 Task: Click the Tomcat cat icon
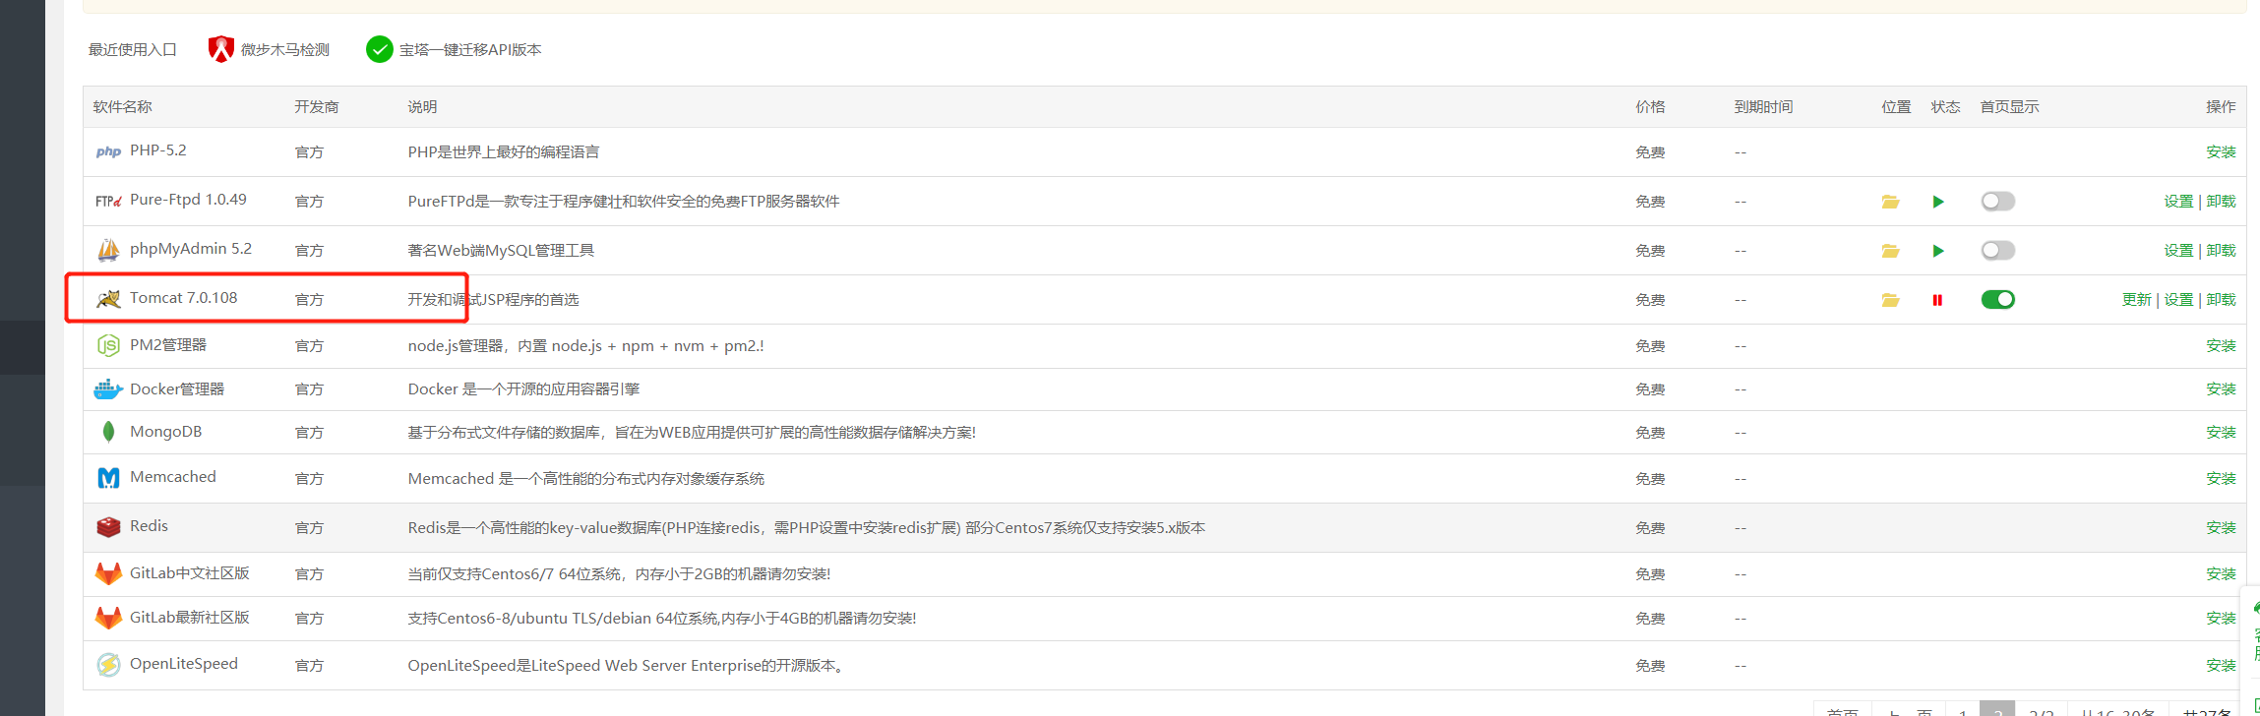coord(108,299)
